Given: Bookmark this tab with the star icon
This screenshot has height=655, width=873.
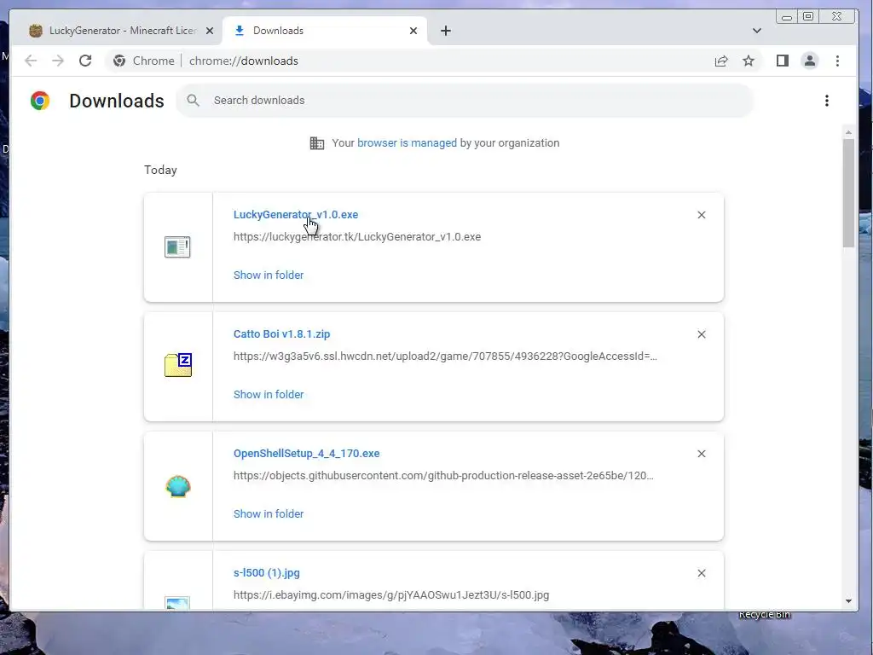Looking at the screenshot, I should pos(749,61).
